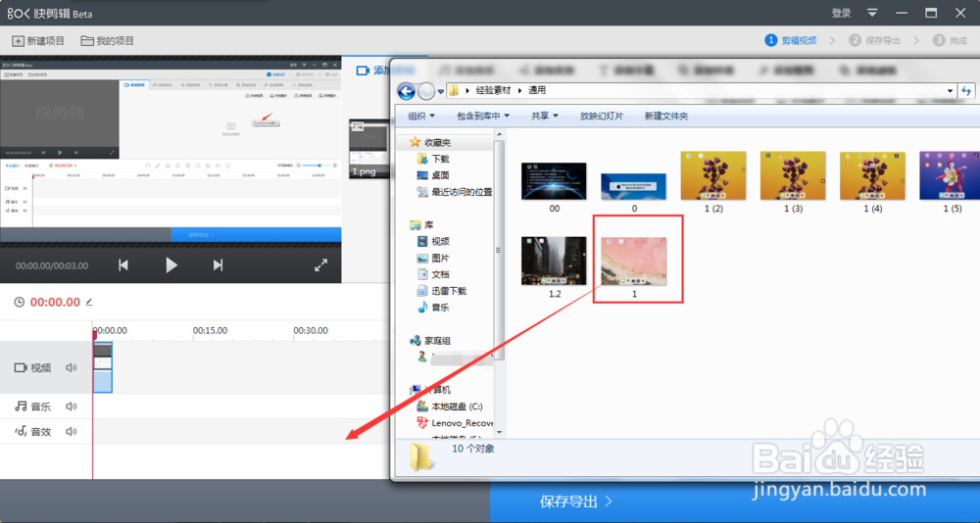Select step 2 保存导出
Screen dimensions: 980x523
(x=874, y=40)
